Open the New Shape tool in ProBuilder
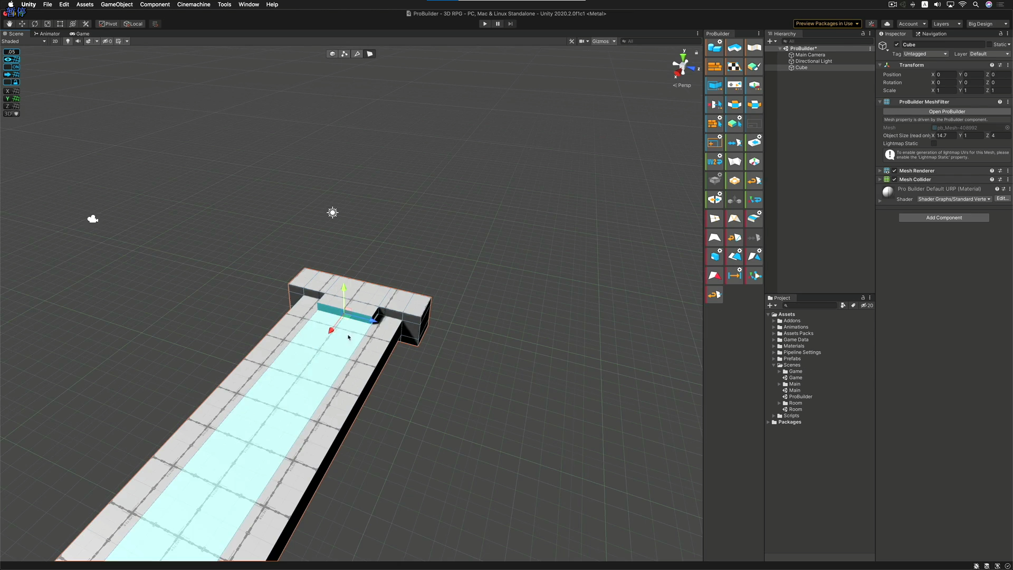Image resolution: width=1013 pixels, height=570 pixels. click(x=714, y=47)
